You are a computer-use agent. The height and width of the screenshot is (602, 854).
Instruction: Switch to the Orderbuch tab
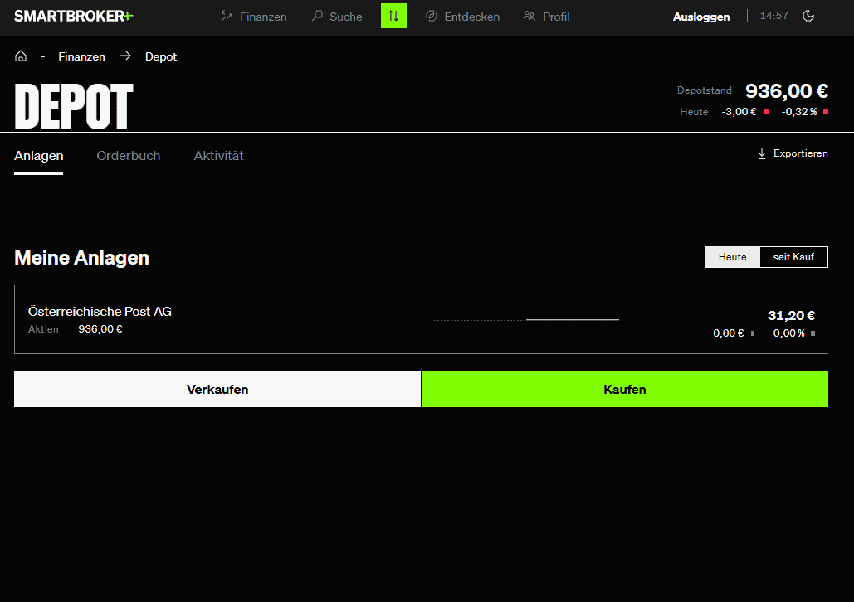[x=129, y=156]
